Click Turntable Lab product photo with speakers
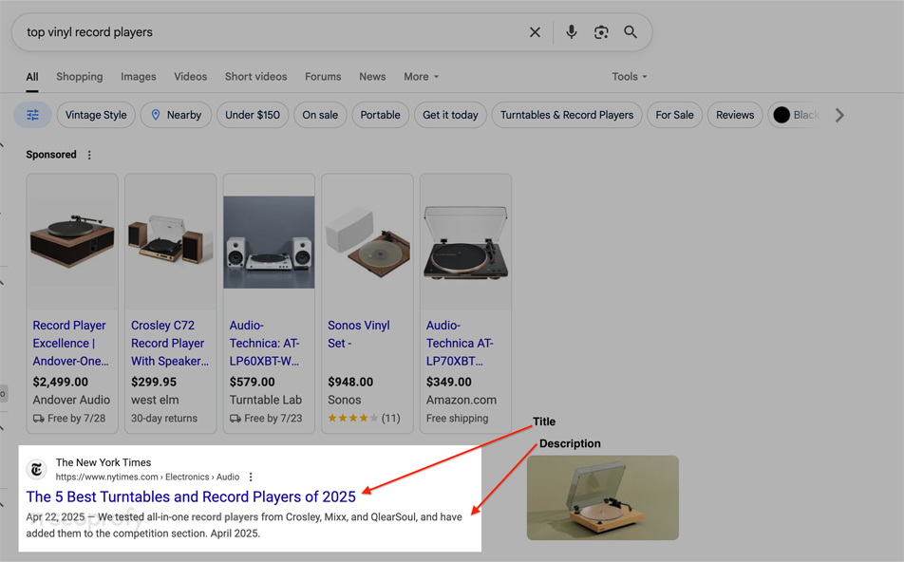The width and height of the screenshot is (904, 562). coord(270,242)
